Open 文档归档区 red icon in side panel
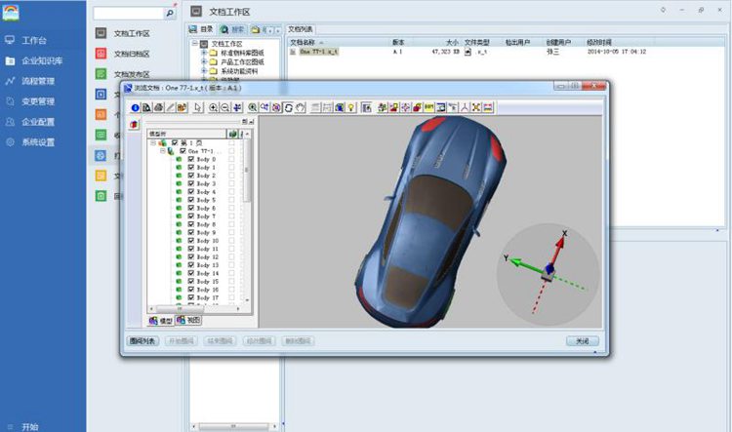 tap(101, 54)
